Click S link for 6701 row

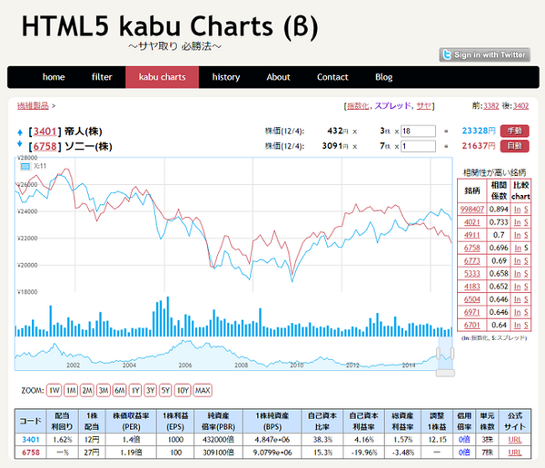(526, 325)
